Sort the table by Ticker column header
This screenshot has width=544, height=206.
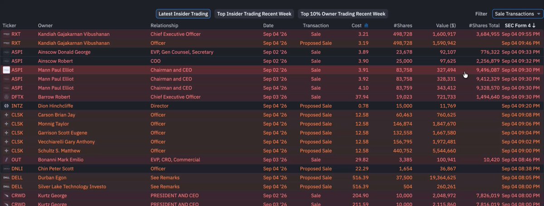point(9,26)
